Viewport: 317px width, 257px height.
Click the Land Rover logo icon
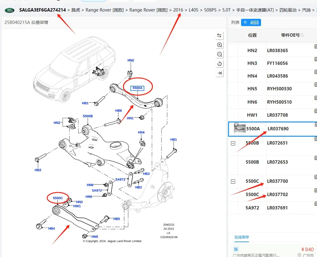tap(9, 10)
